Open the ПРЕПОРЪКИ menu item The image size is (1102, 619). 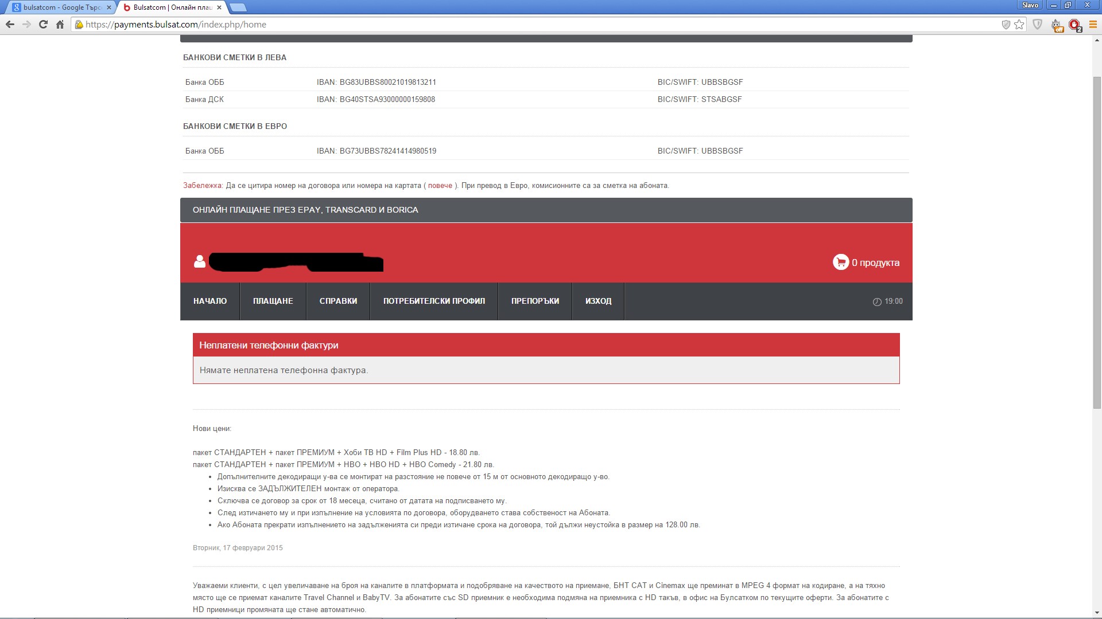535,301
